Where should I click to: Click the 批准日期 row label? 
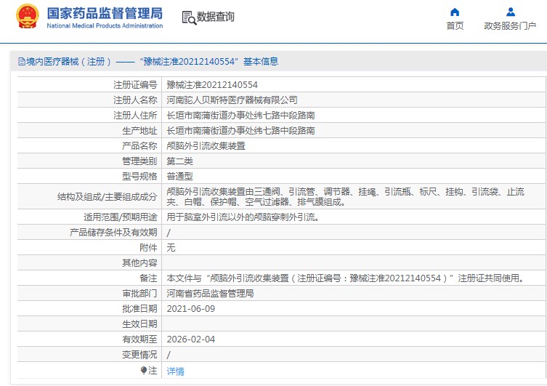click(x=139, y=308)
